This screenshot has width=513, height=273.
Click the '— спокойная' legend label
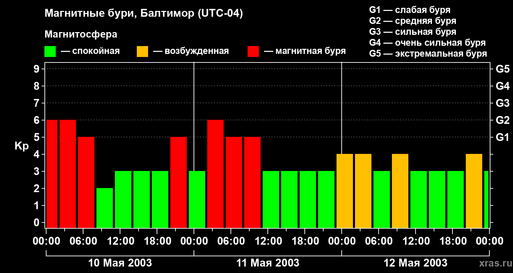click(90, 51)
